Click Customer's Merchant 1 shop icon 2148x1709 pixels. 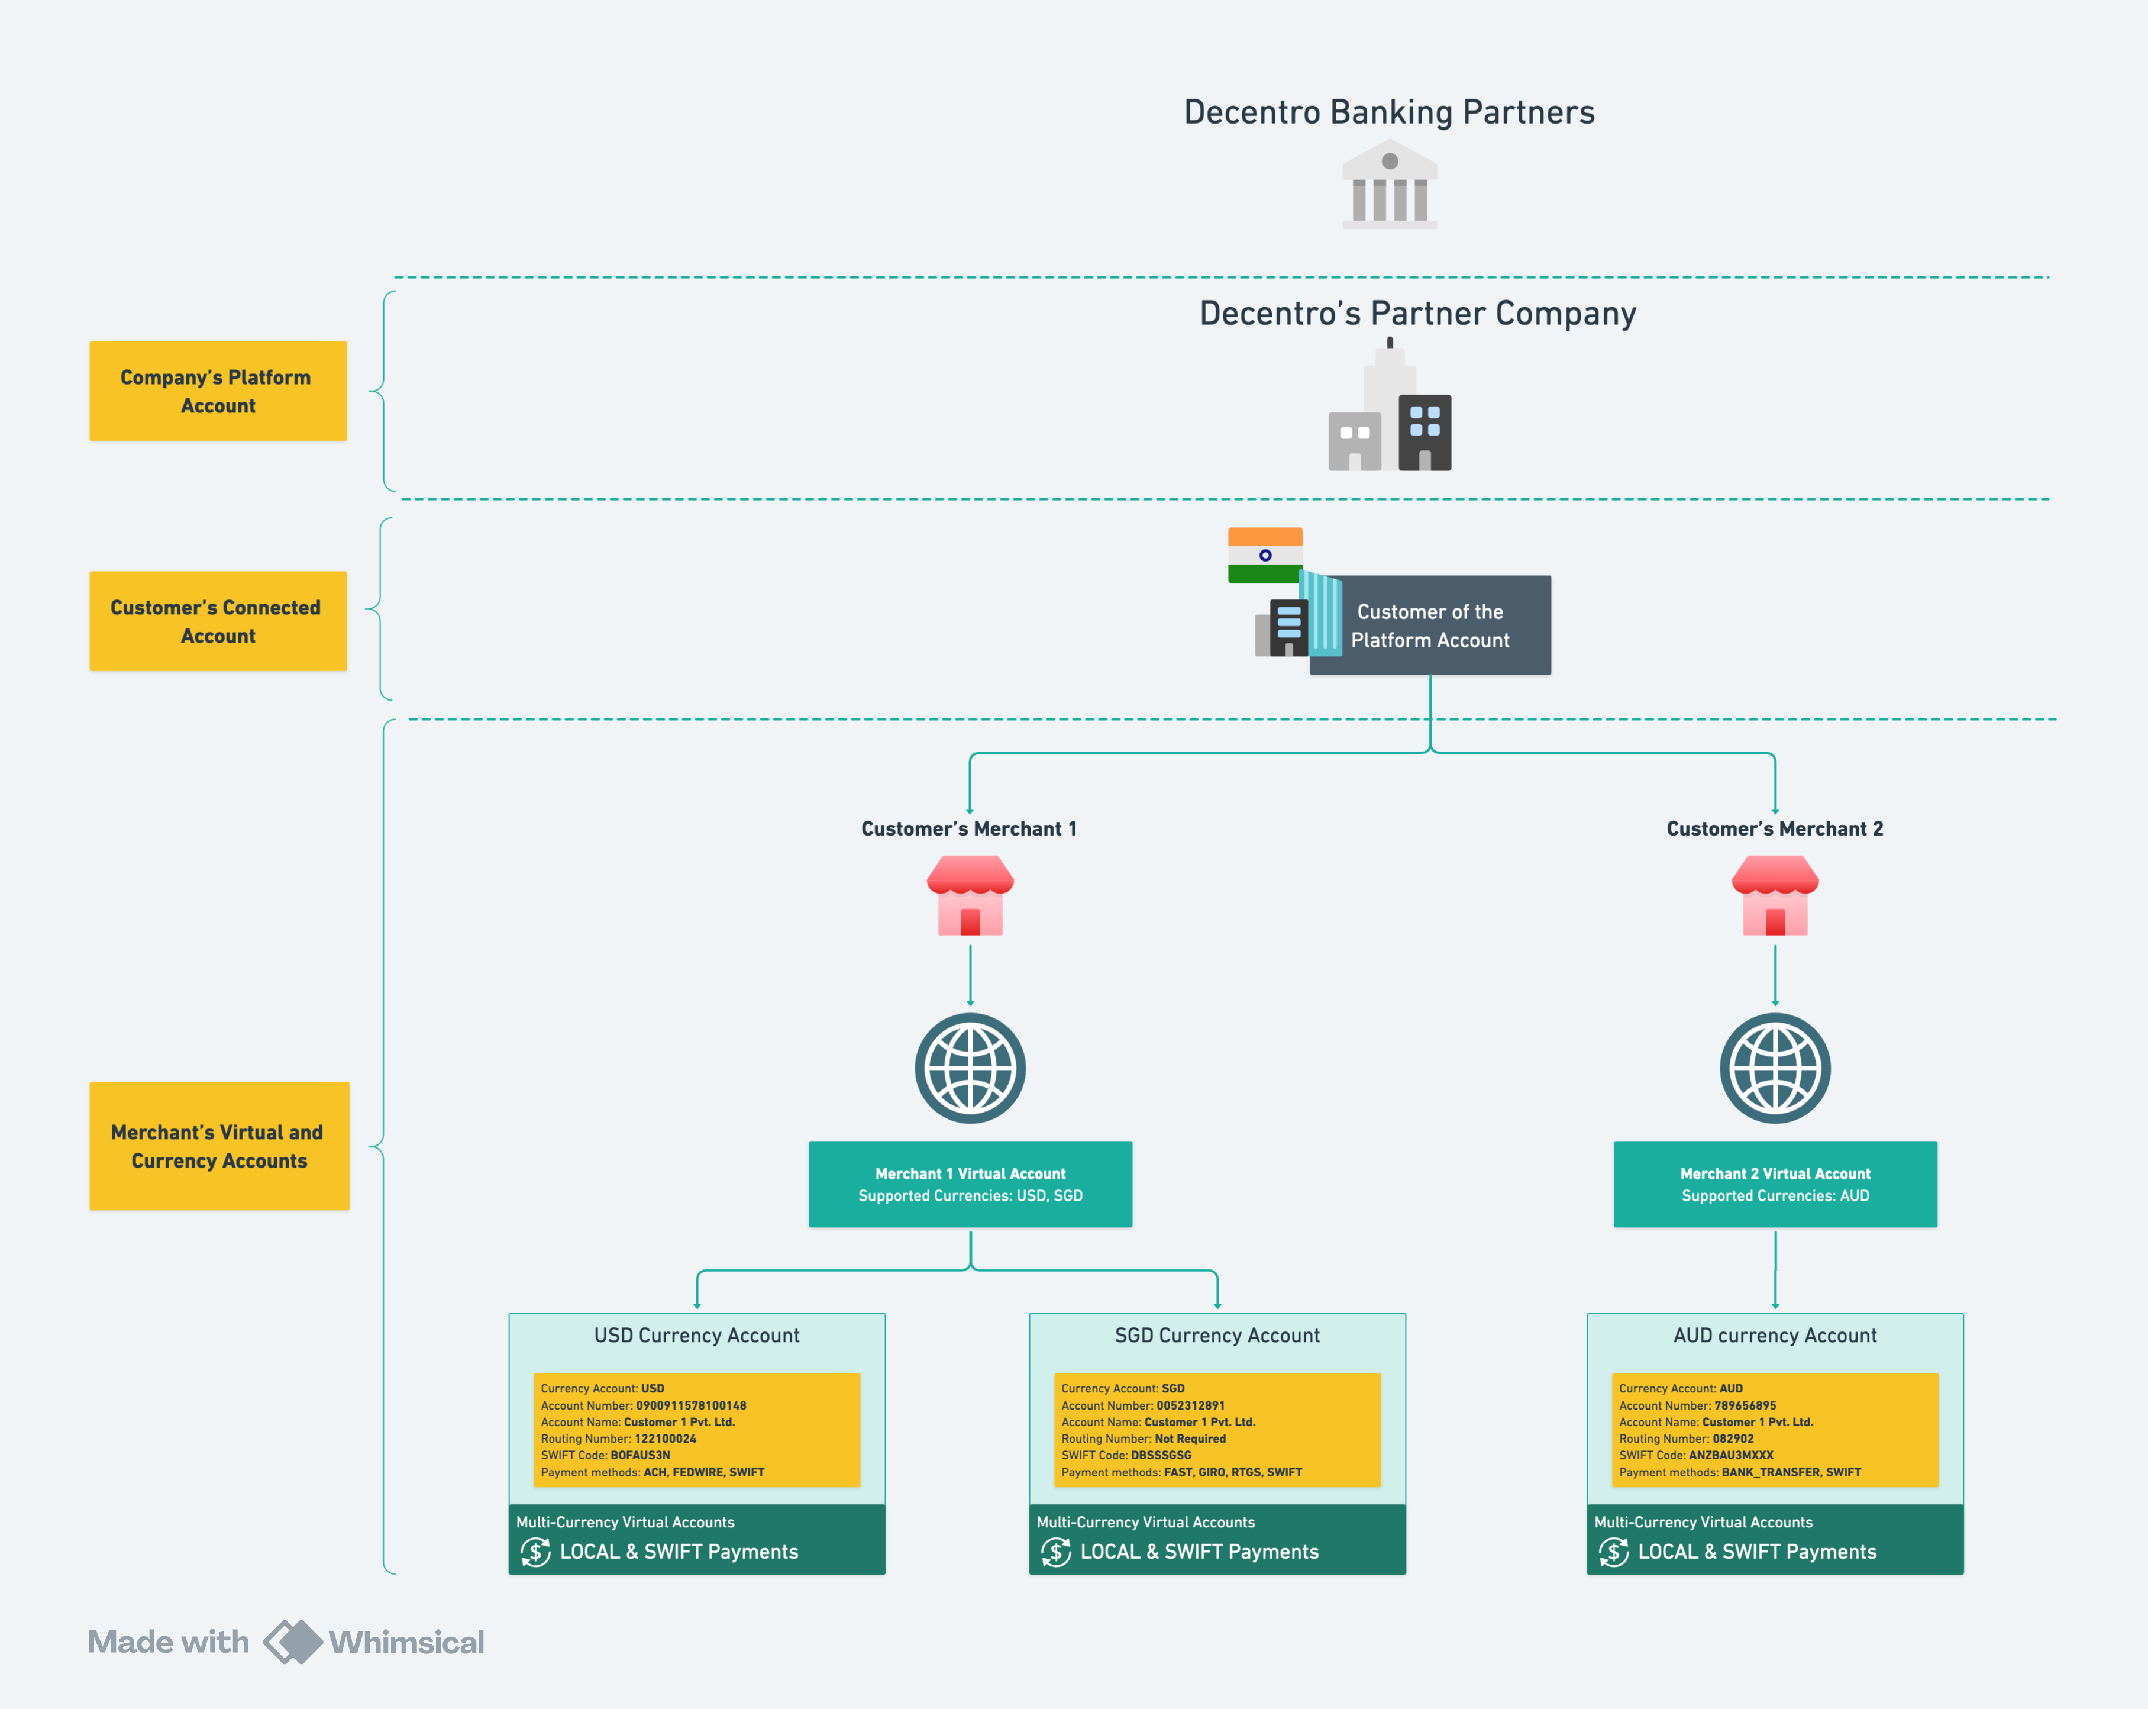[970, 896]
